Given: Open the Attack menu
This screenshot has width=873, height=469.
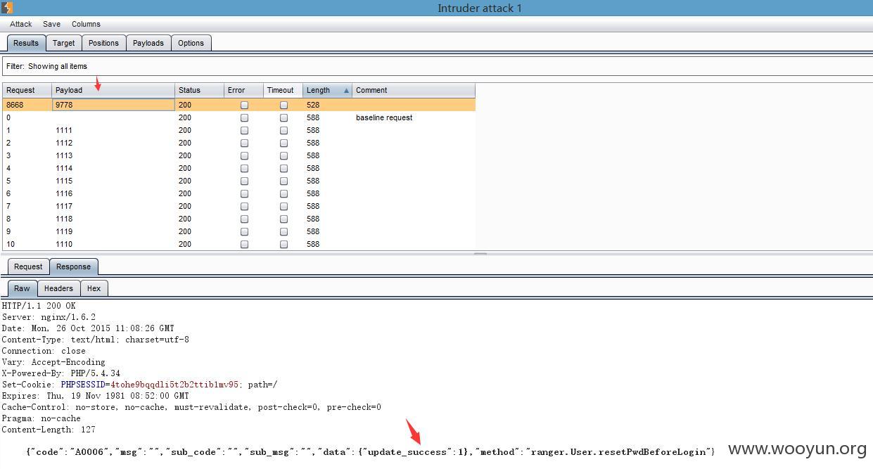Looking at the screenshot, I should [x=21, y=24].
